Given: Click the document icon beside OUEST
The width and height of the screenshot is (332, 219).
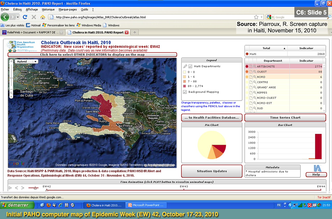Looking at the screenshot, I should tap(251, 72).
